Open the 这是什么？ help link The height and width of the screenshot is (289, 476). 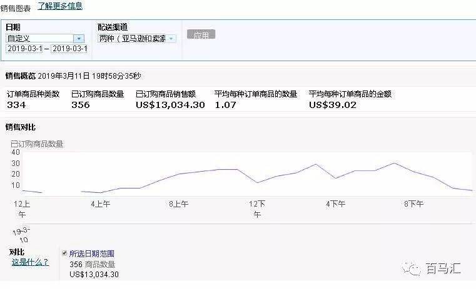[x=29, y=262]
